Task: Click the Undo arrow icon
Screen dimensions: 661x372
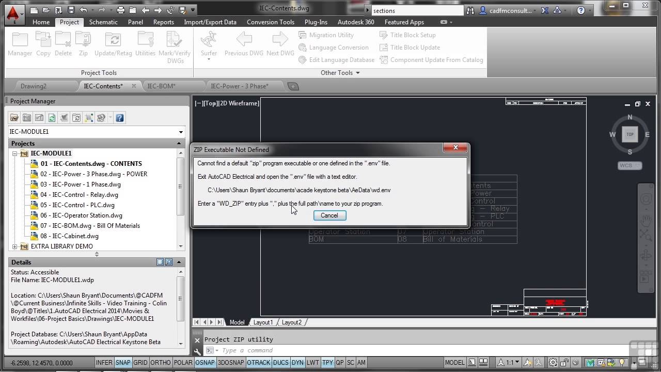Action: click(x=84, y=10)
